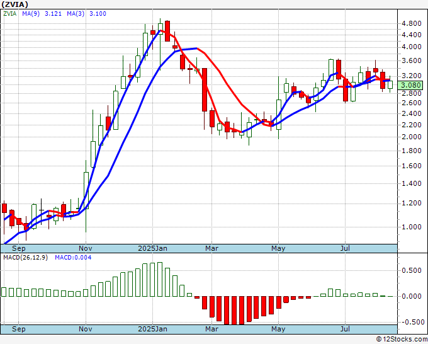The image size is (428, 344).
Task: Click the 2.000 price axis label
Action: 412,137
